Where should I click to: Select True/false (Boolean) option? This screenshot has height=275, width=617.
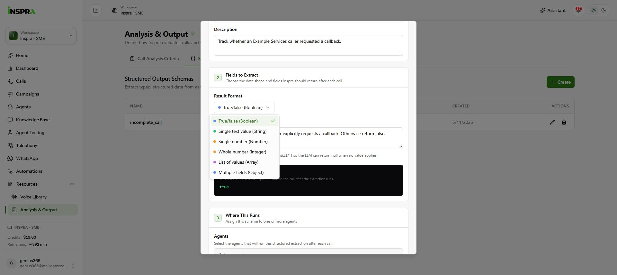coord(244,121)
